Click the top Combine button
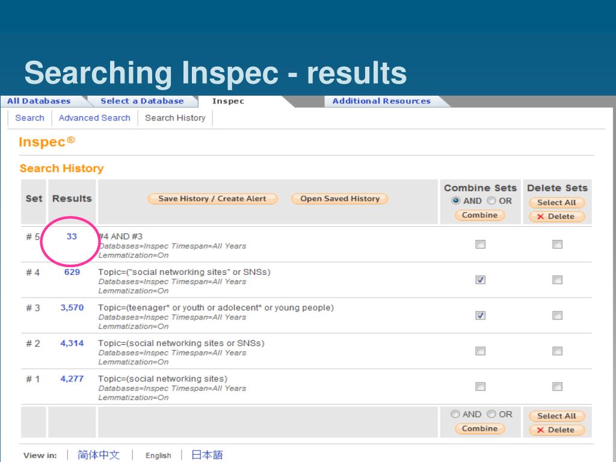The width and height of the screenshot is (616, 462). pyautogui.click(x=479, y=215)
